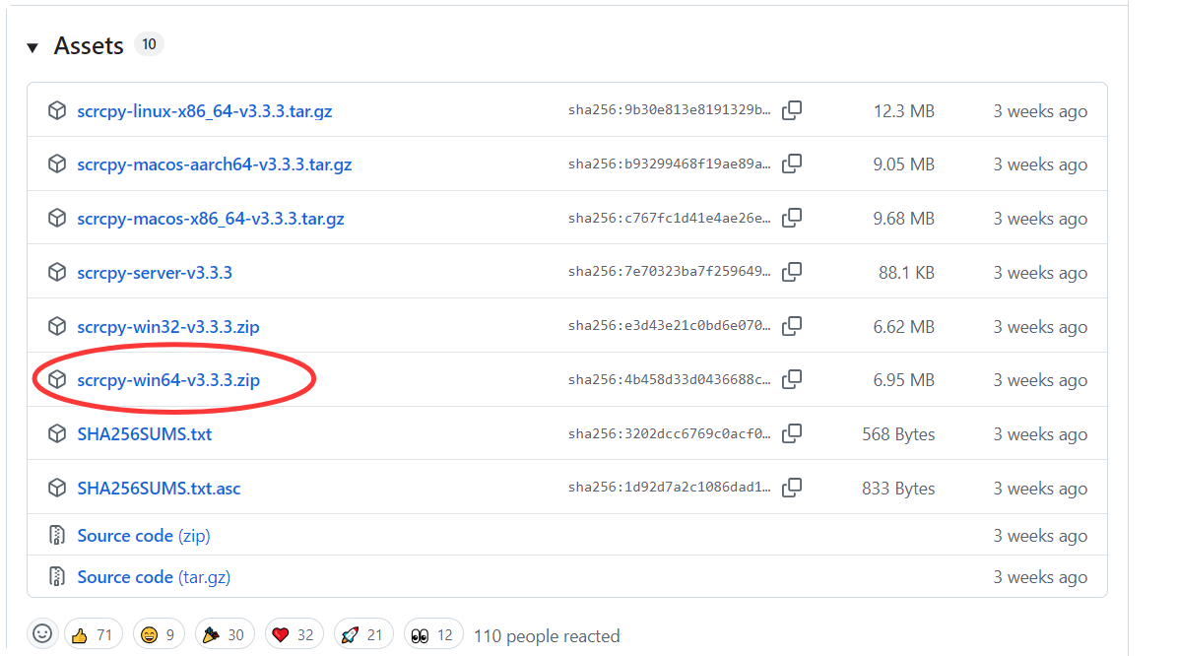Copy SHA256 hash for scrcpy-win32 zip
1177x656 pixels.
click(x=791, y=326)
